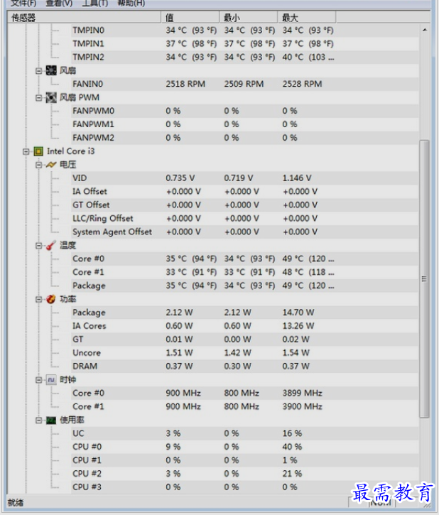
Task: Click the 电压 voltage icon
Action: (x=51, y=165)
